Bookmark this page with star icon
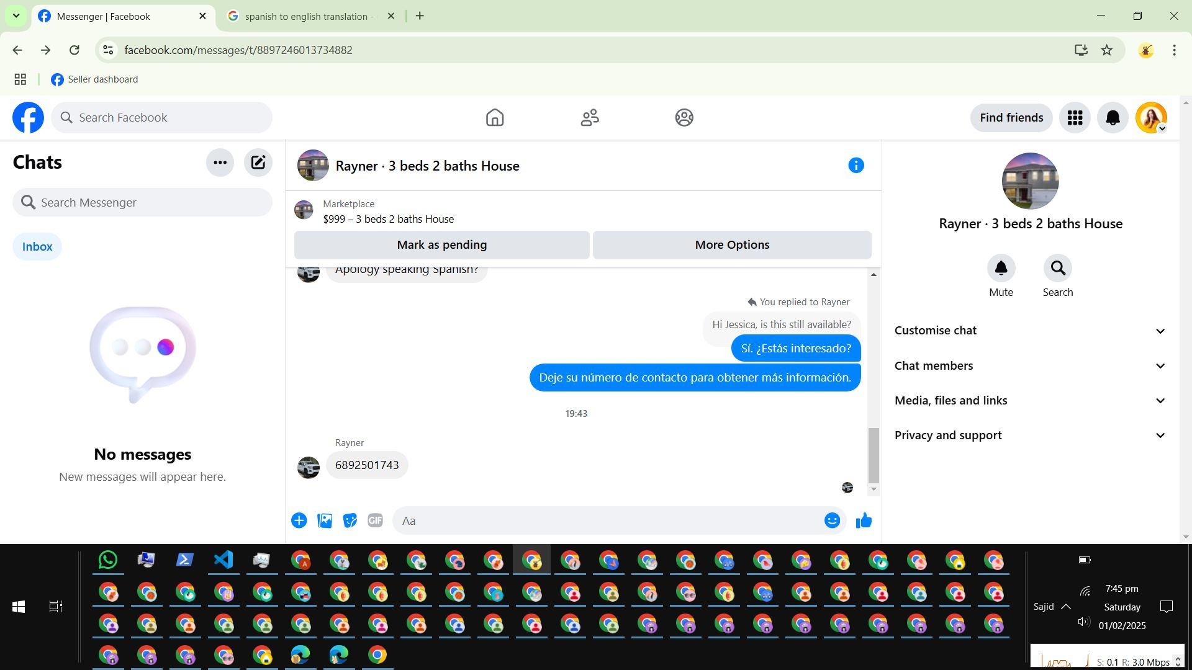Viewport: 1192px width, 670px height. click(1106, 50)
